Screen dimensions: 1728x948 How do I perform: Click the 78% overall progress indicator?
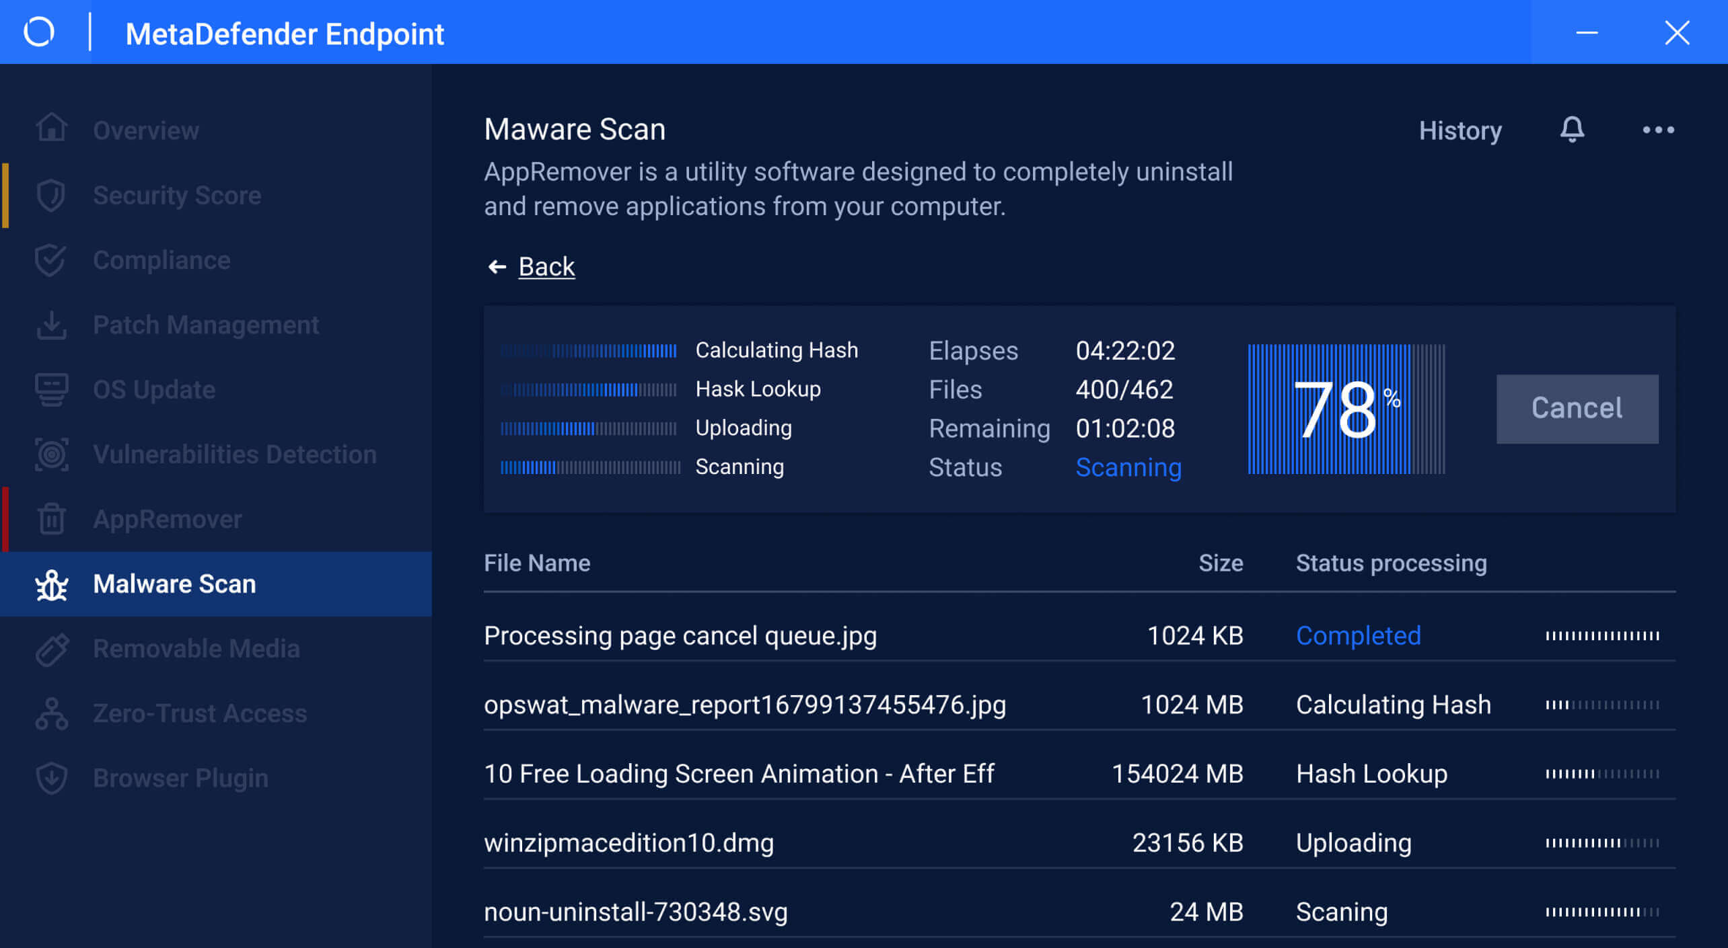pyautogui.click(x=1346, y=409)
